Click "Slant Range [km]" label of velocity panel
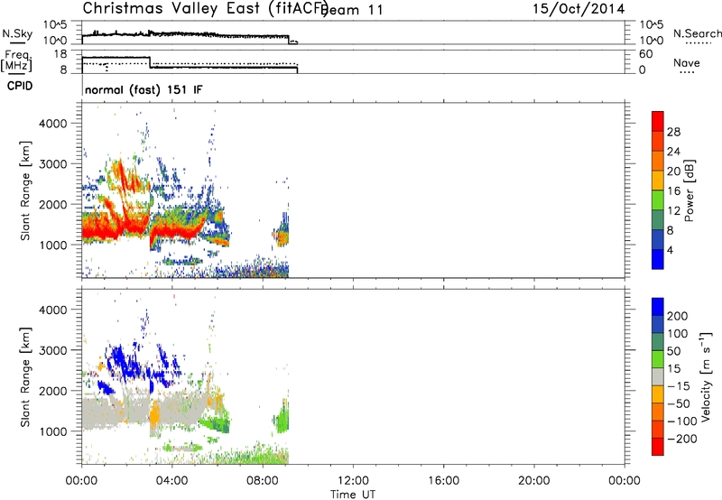Screen dimensions: 722x500 [25, 377]
